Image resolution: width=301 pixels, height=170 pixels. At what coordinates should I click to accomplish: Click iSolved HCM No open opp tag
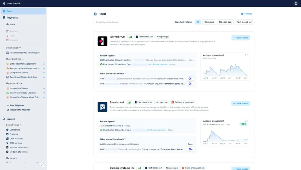pyautogui.click(x=163, y=37)
